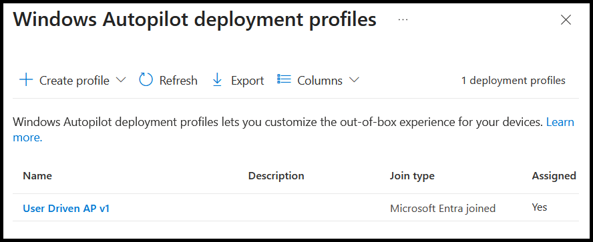This screenshot has height=242, width=593.
Task: Click the plus icon for Create profile
Action: [26, 80]
